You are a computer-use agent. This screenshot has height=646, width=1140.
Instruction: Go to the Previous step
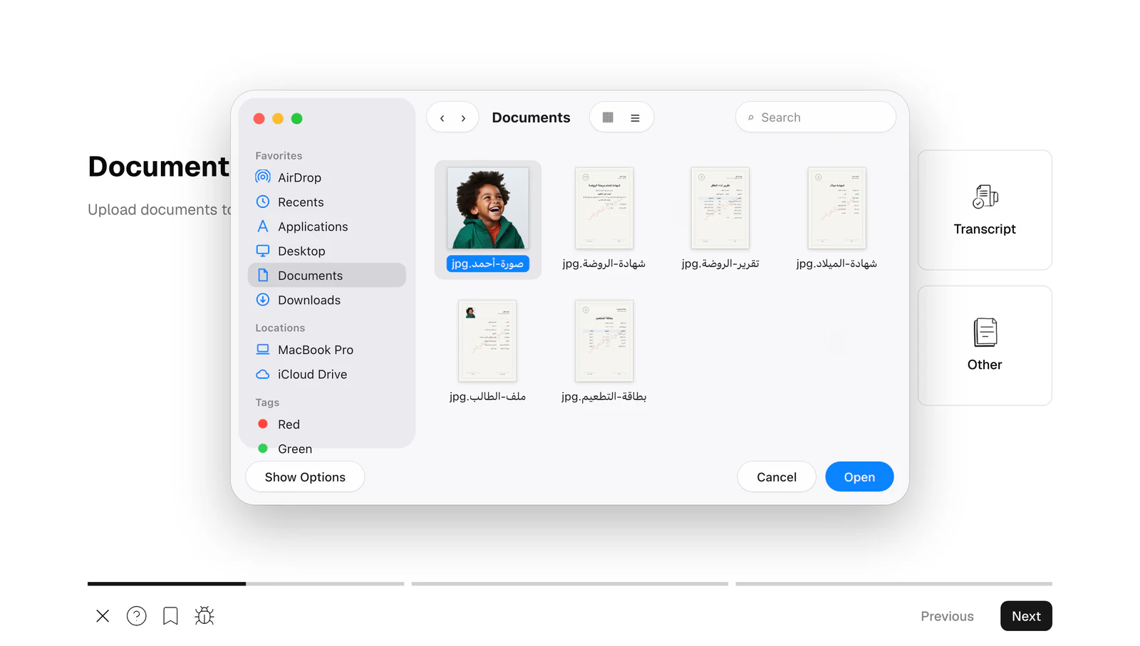[x=947, y=617]
